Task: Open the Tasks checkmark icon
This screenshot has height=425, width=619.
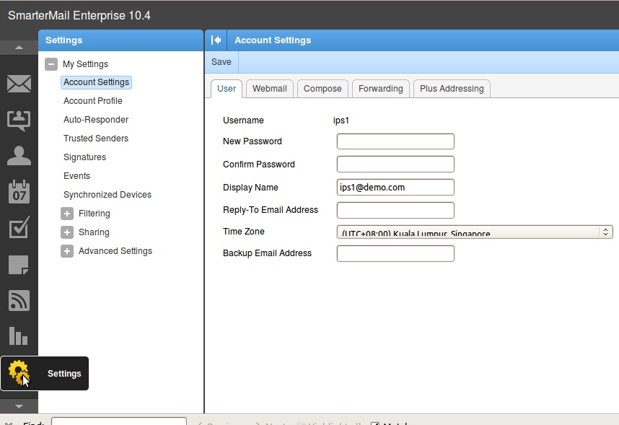Action: point(19,227)
